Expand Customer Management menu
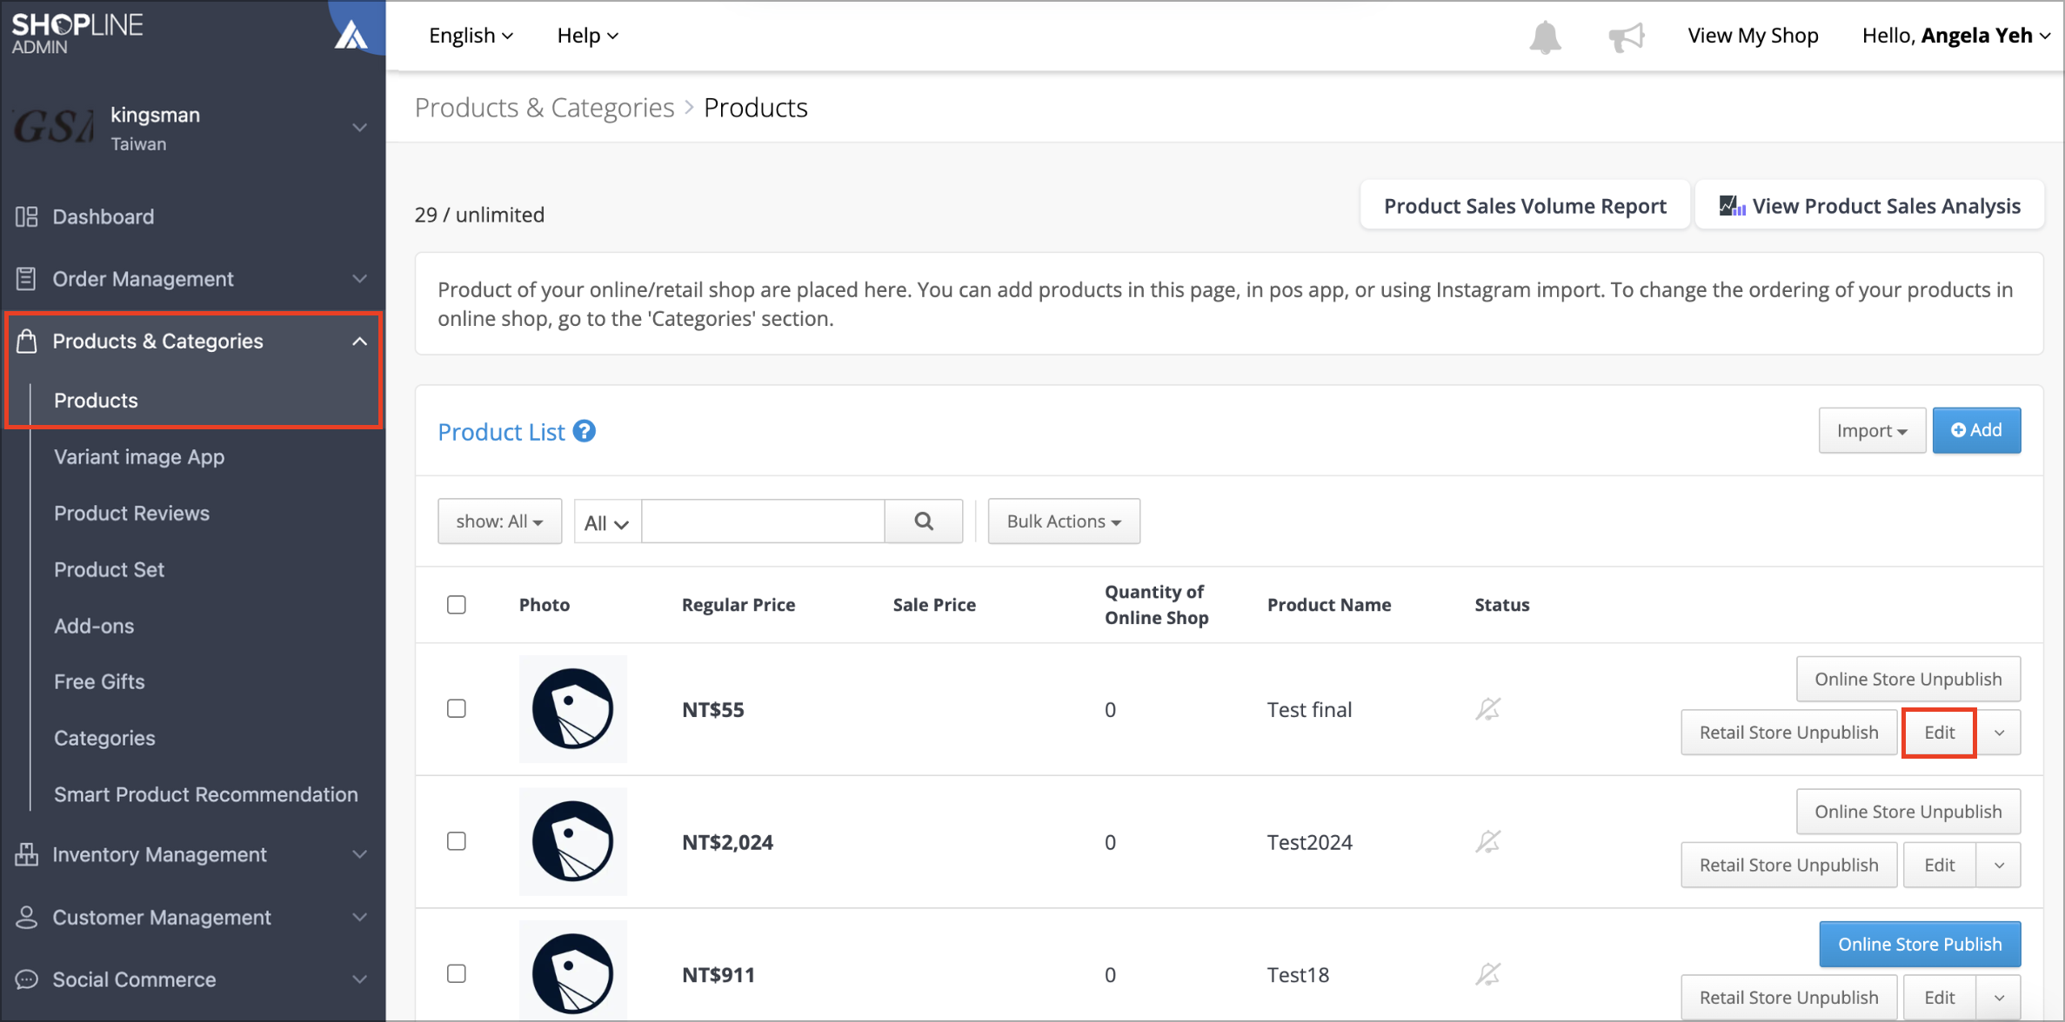2065x1022 pixels. coord(359,917)
